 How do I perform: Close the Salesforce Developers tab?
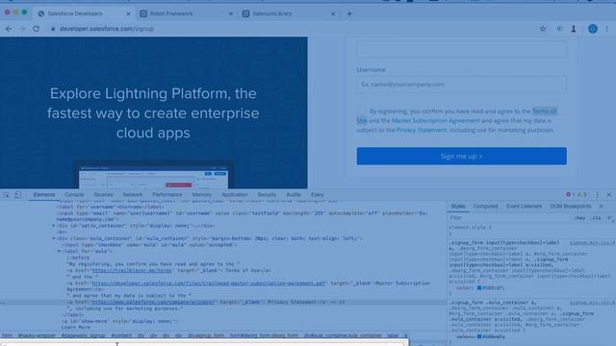tap(128, 13)
